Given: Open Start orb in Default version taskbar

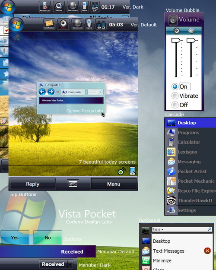Looking at the screenshot, I should click(16, 25).
